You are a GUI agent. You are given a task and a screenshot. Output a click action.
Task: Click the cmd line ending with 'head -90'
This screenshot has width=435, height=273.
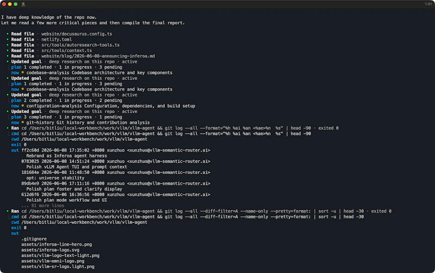pyautogui.click(x=161, y=134)
